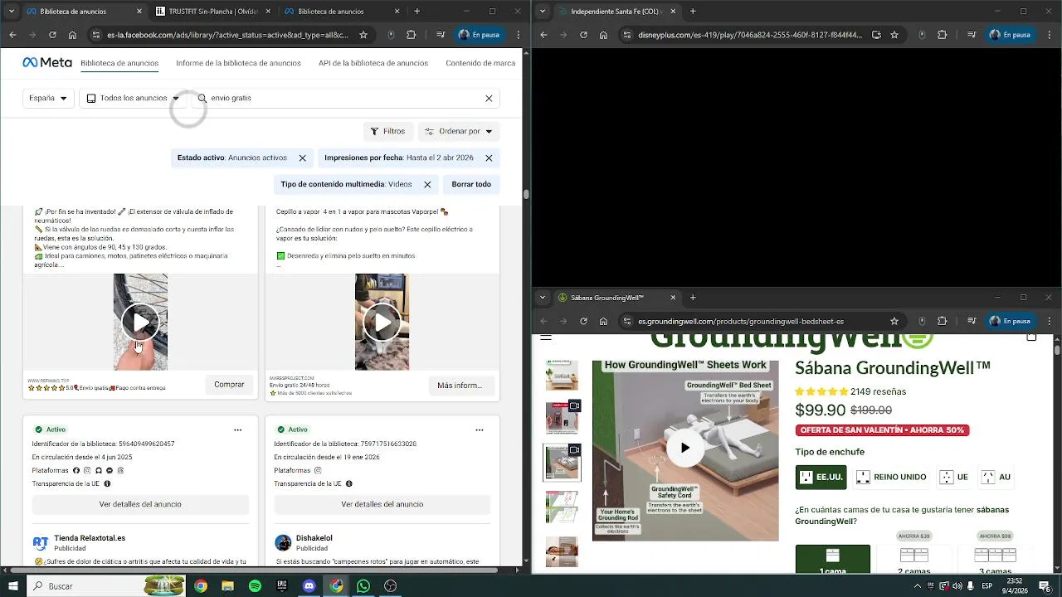Choose the 2 camas option
Image resolution: width=1062 pixels, height=597 pixels.
click(913, 559)
